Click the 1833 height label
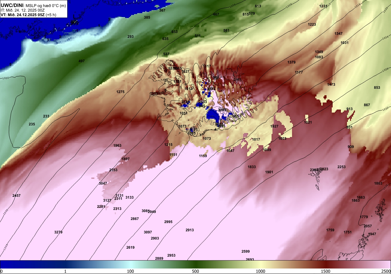The width and height of the screenshot is (391, 274). [252, 167]
